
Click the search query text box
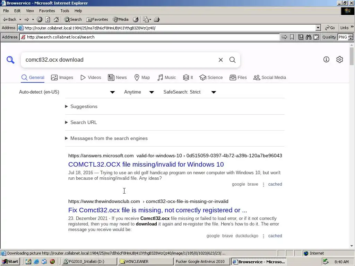pyautogui.click(x=120, y=60)
